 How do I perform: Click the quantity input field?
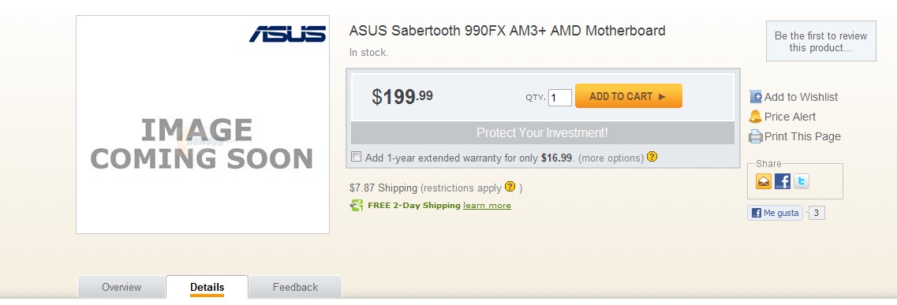(x=560, y=98)
